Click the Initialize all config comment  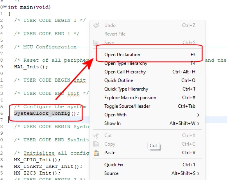[x=52, y=153]
